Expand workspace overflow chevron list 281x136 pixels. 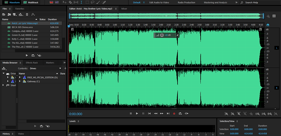tap(236, 2)
